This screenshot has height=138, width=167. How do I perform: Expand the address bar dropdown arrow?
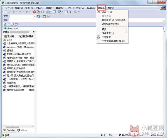click(x=164, y=20)
